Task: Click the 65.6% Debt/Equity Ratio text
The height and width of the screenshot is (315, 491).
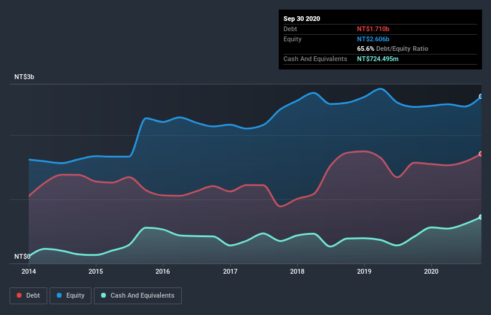Action: point(393,49)
